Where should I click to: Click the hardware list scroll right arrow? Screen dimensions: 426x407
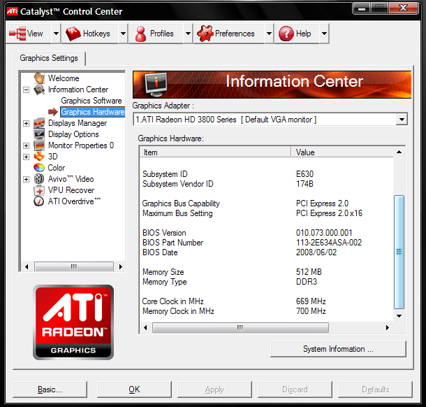click(x=388, y=327)
